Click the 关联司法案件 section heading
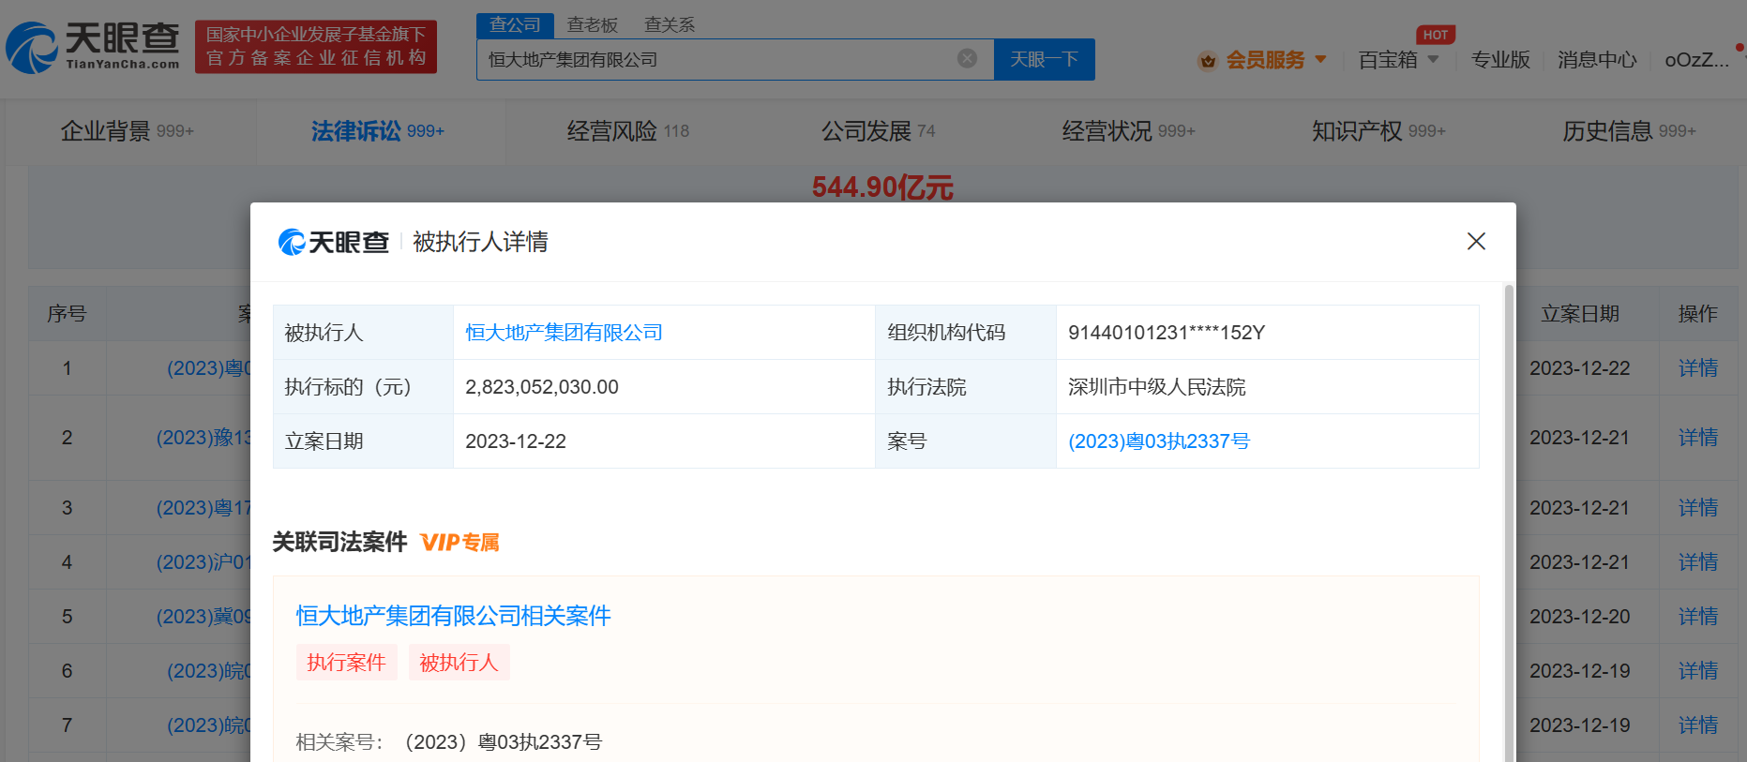The height and width of the screenshot is (762, 1747). coord(339,543)
